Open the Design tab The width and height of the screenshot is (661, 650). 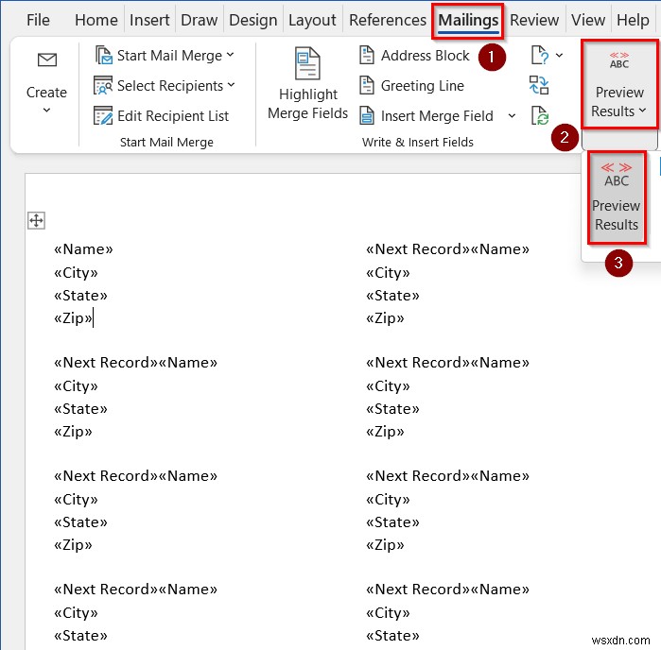pos(252,20)
